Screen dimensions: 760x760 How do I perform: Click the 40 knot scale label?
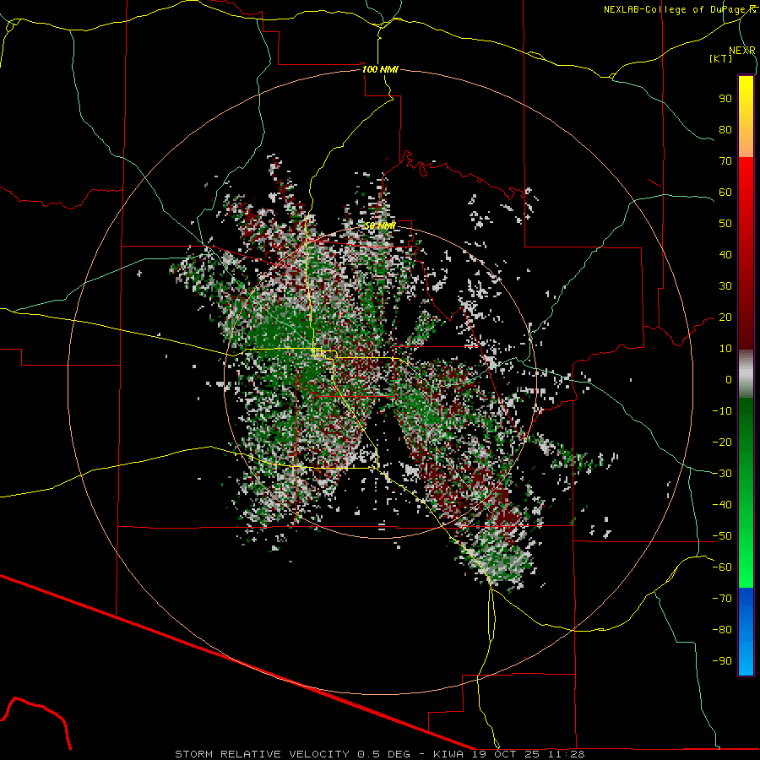(x=725, y=254)
